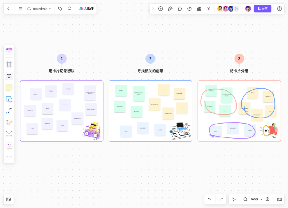Screen dimensions: 288x208
Task: Select the Frame tool in left toolbar
Action: (x=9, y=64)
